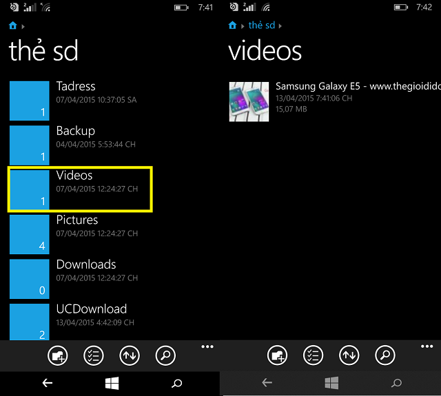
Task: Tap the select items icon in videos screen
Action: tap(313, 355)
